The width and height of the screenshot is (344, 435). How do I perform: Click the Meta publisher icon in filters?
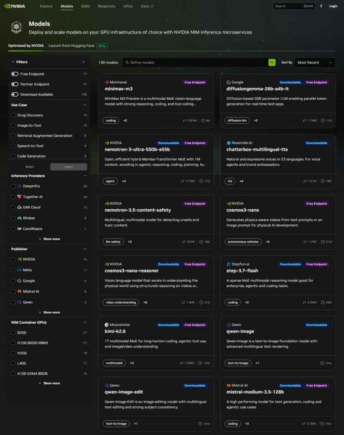tap(19, 270)
